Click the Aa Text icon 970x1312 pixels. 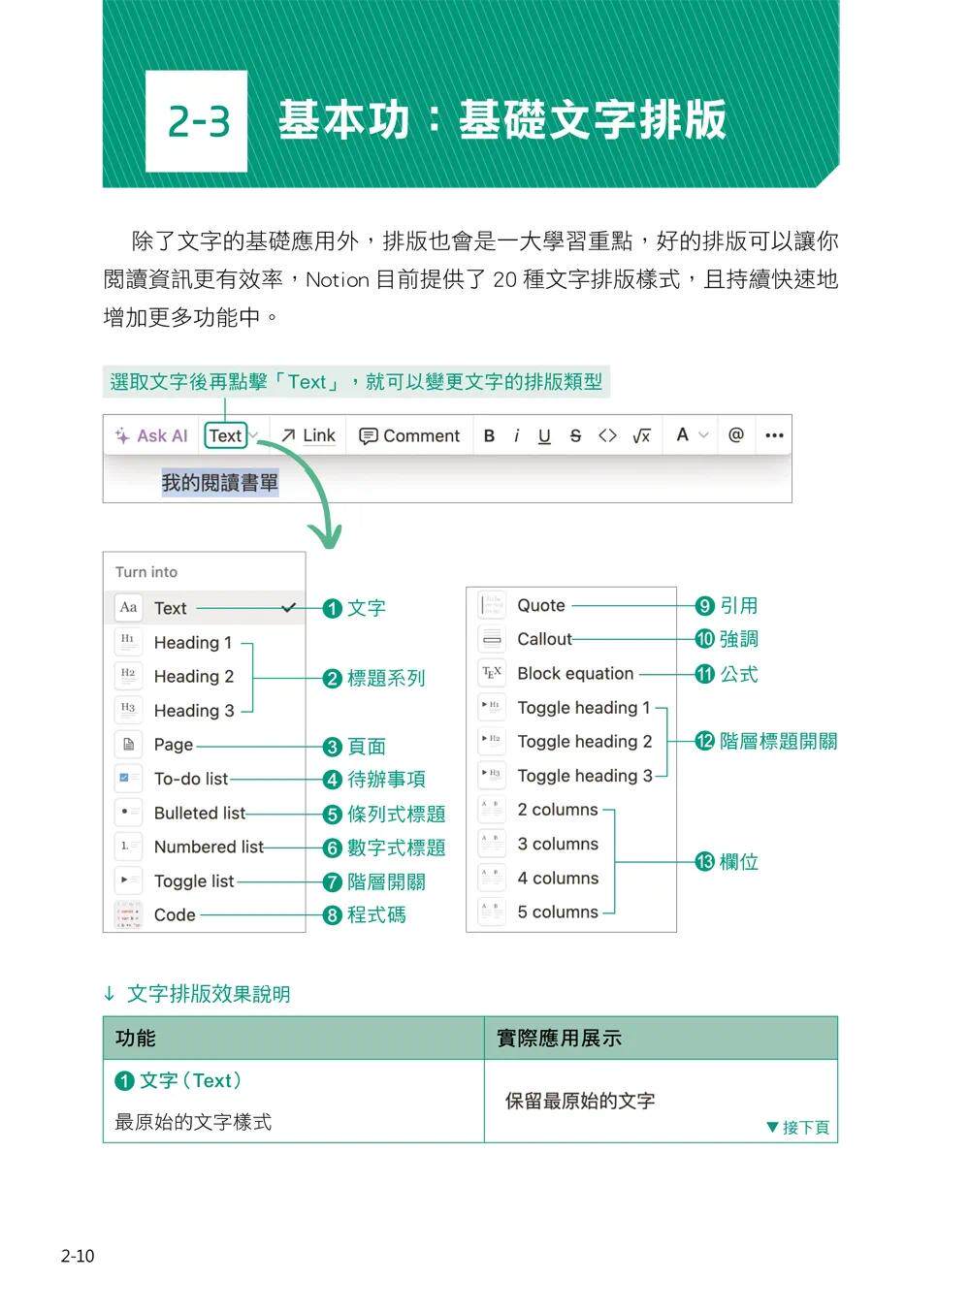[129, 608]
